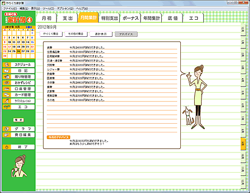Select the 5月 side month tab
This screenshot has width=250, height=193.
pos(243,93)
